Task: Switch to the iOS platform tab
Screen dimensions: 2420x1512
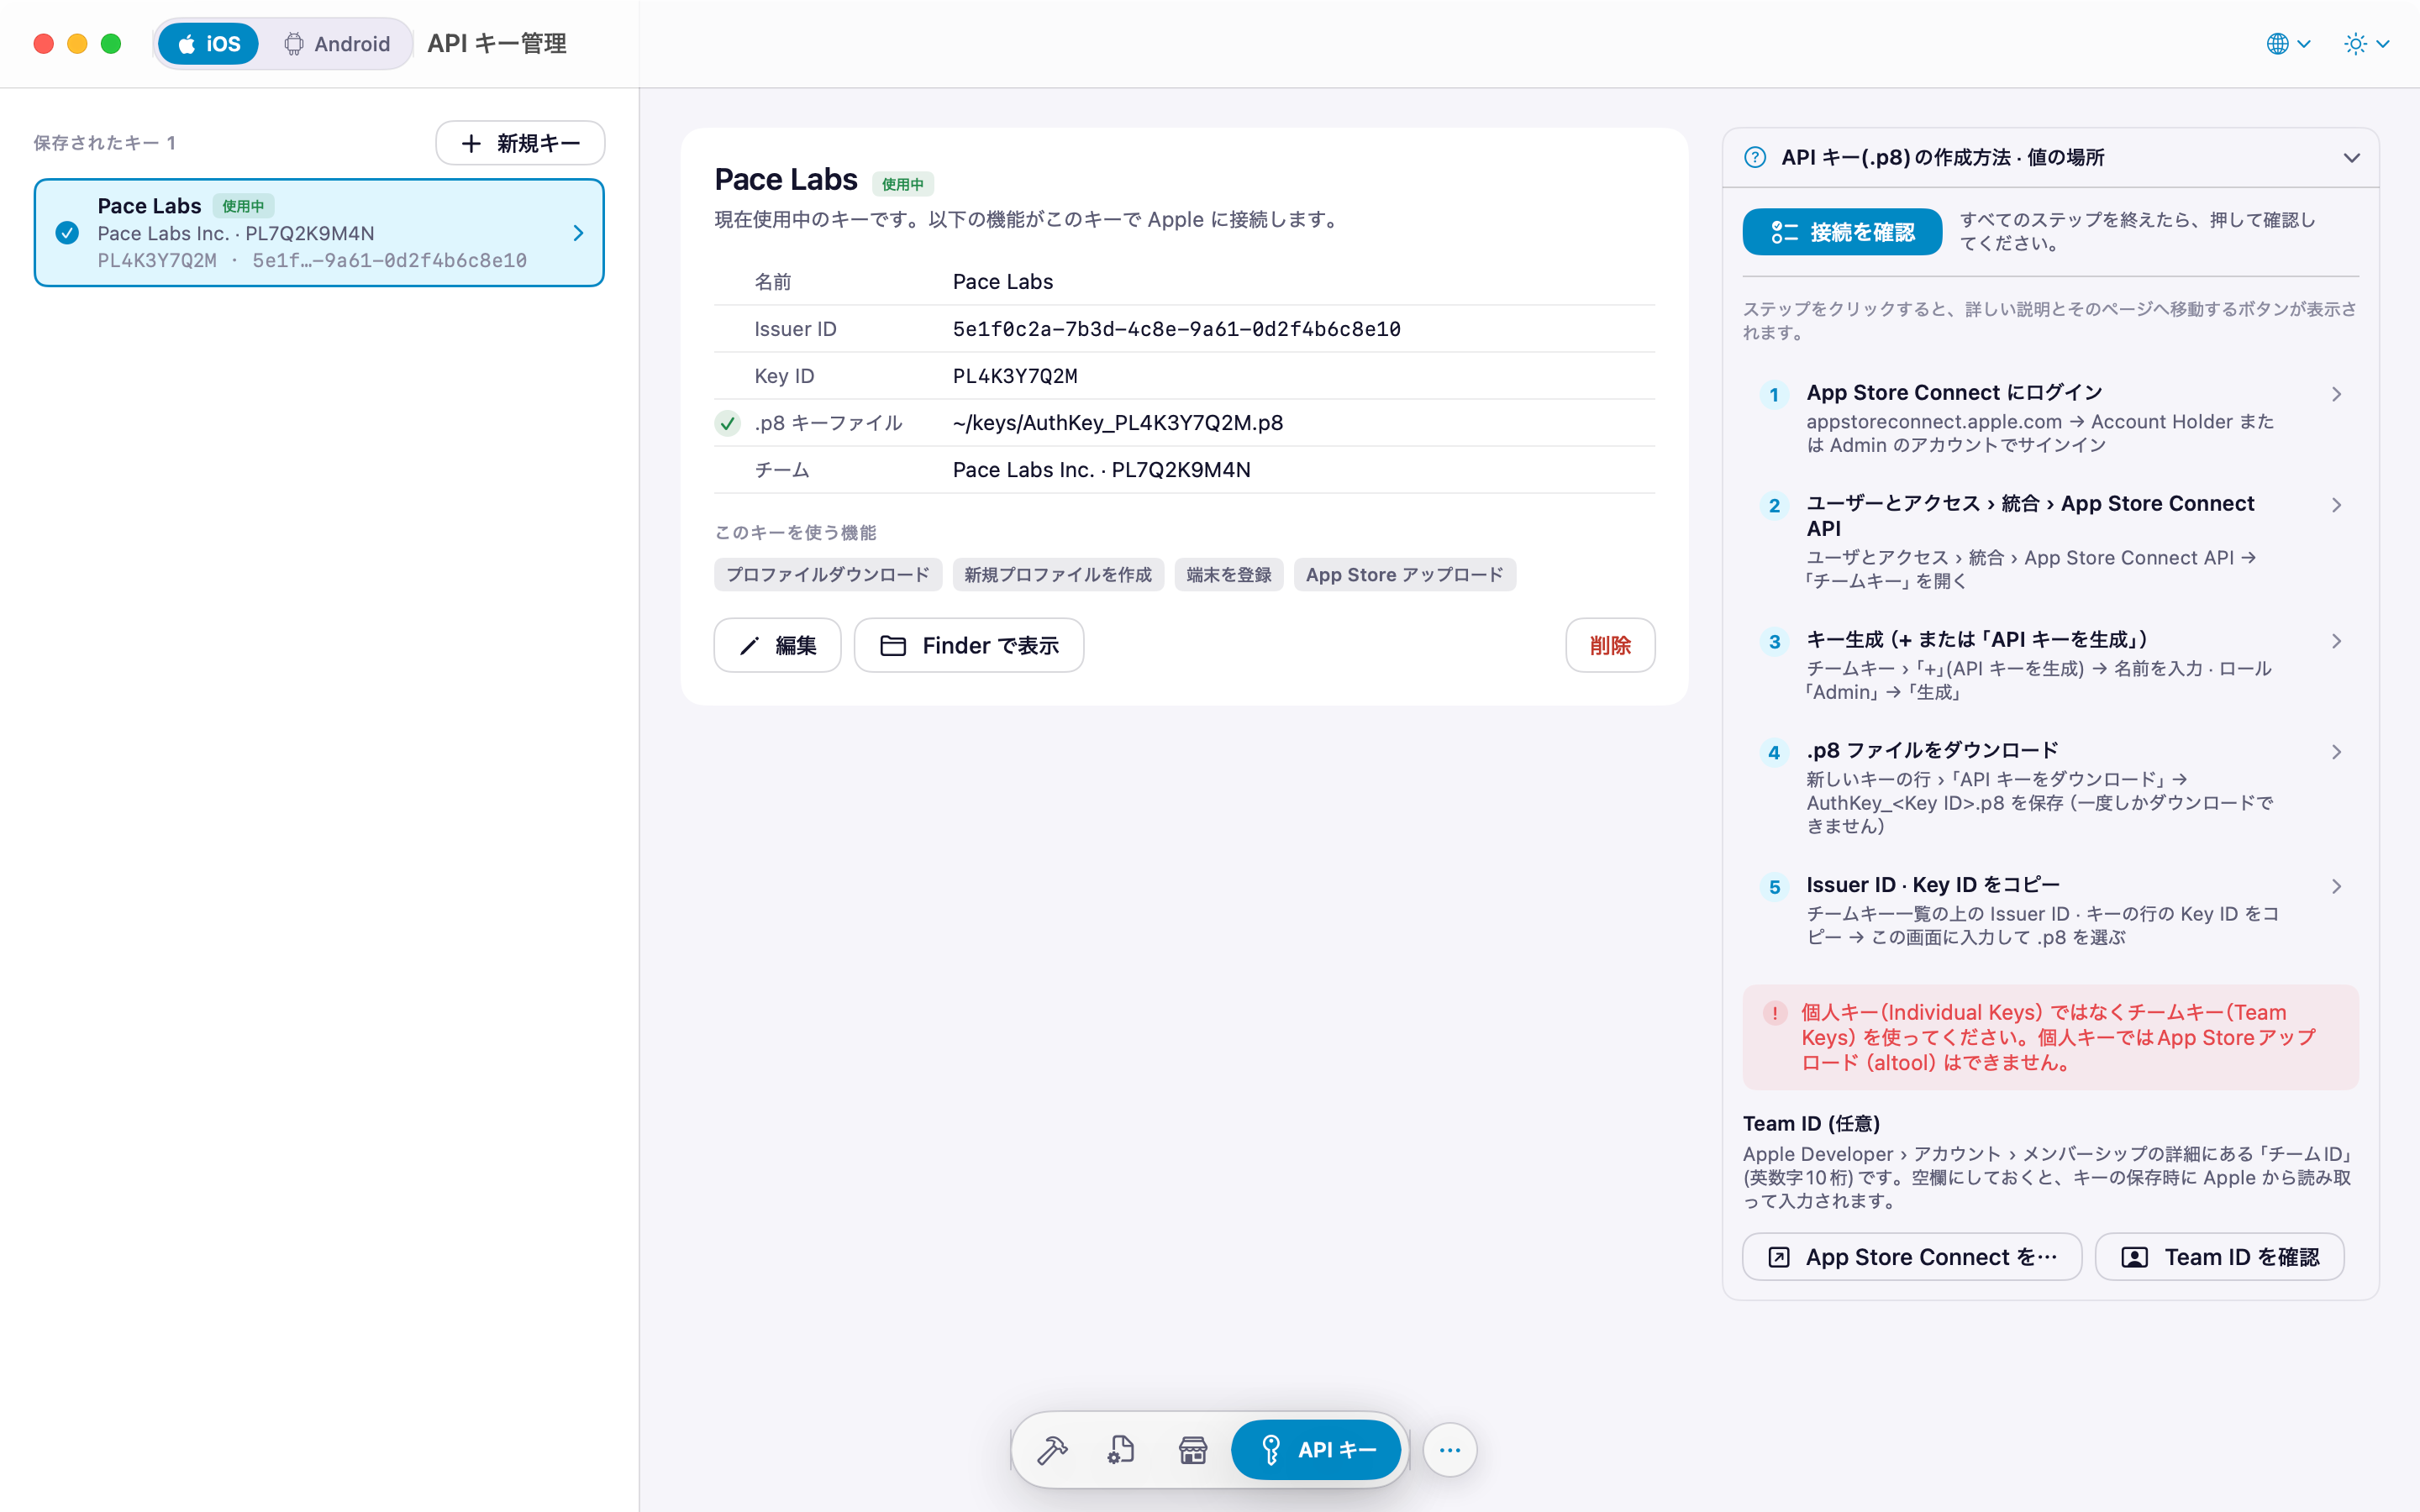Action: [209, 44]
